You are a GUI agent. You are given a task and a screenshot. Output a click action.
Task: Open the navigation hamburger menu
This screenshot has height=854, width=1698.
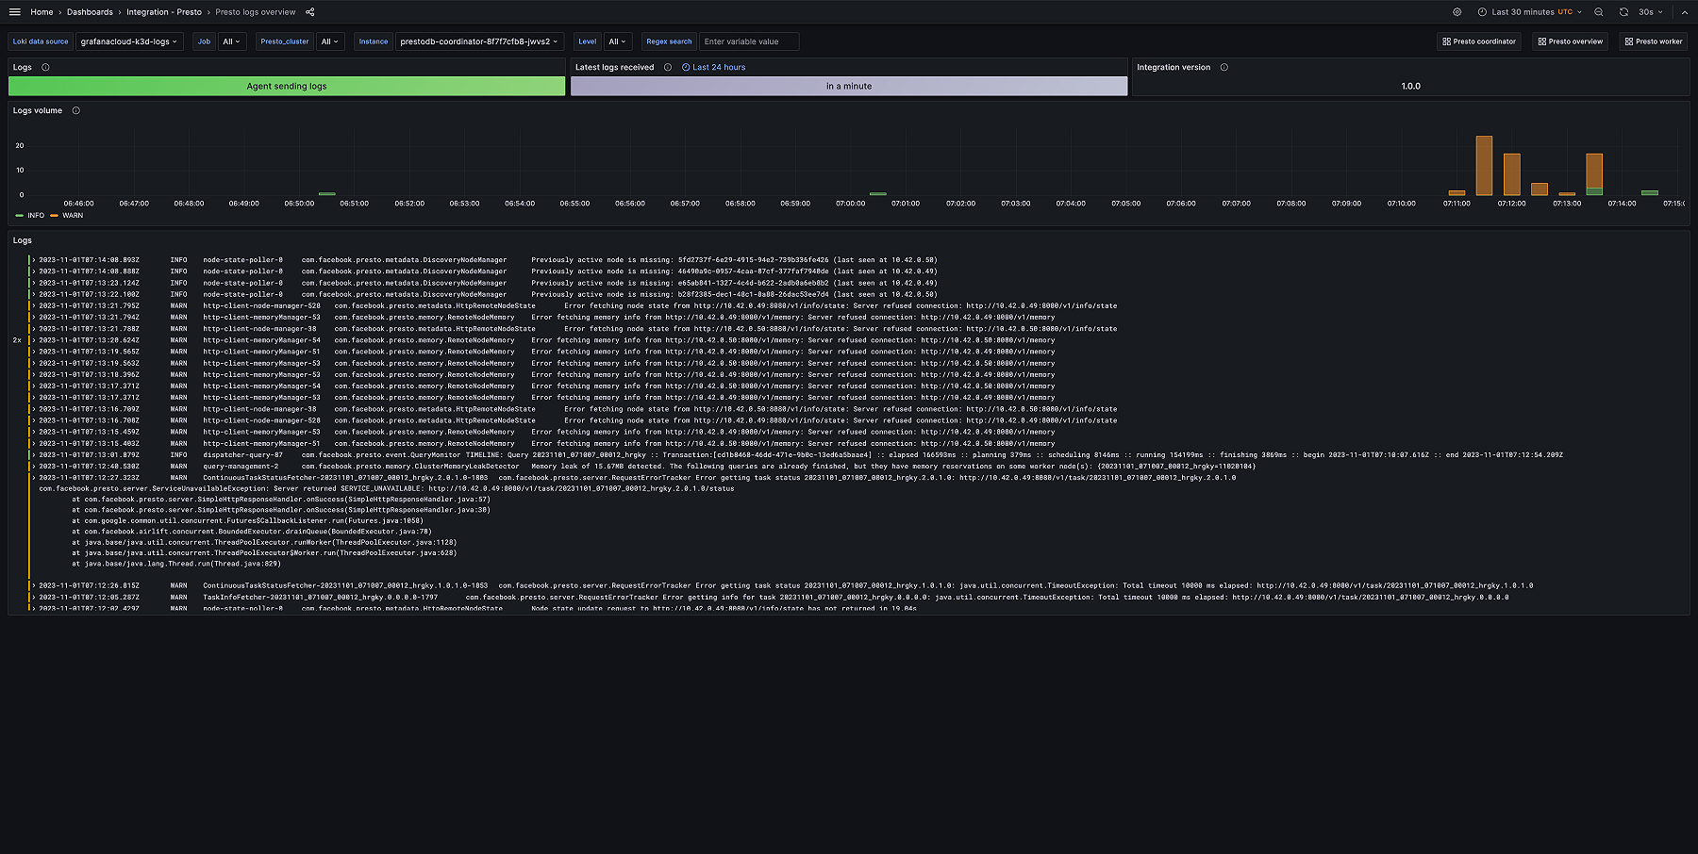coord(14,11)
